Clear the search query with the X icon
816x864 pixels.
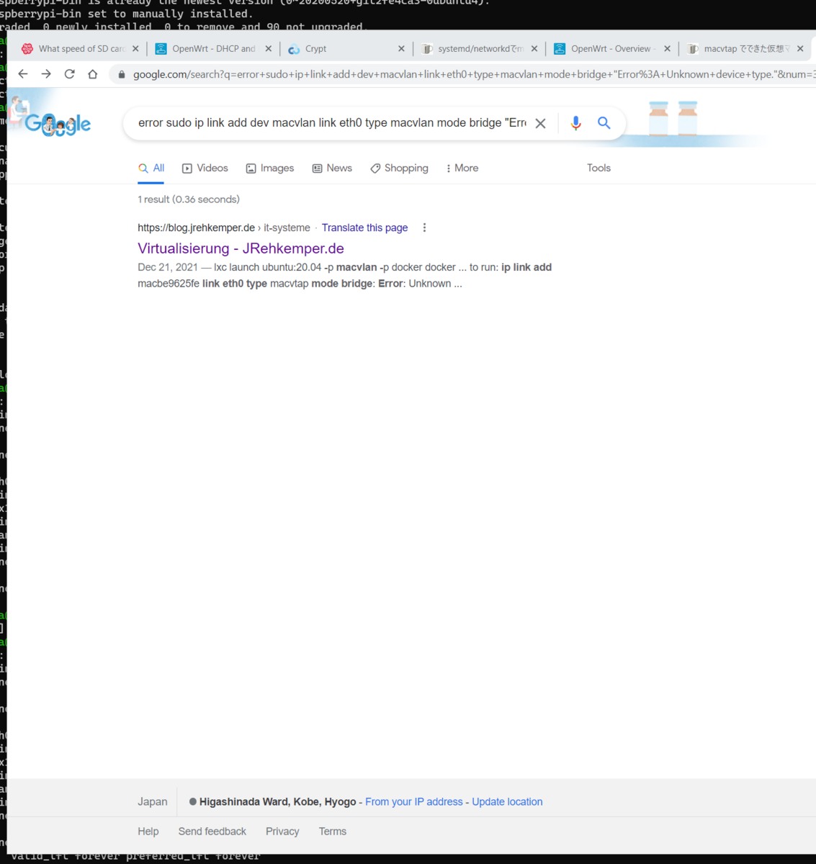(x=540, y=123)
